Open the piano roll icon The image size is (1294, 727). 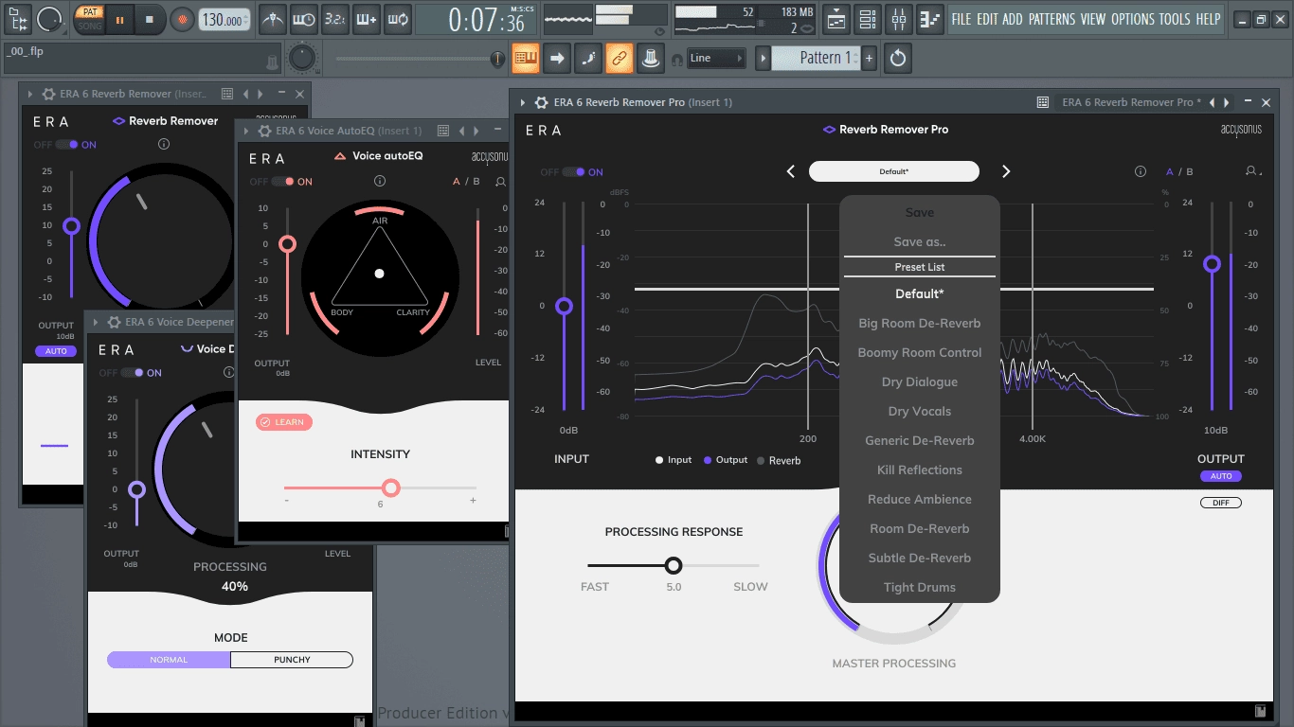point(931,18)
